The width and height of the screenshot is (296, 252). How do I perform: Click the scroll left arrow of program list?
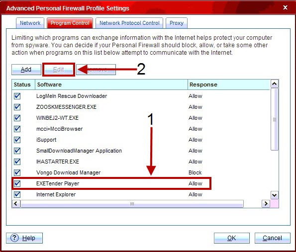[x=16, y=204]
